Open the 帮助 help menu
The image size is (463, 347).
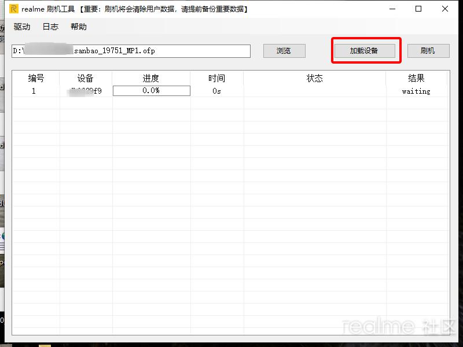[x=79, y=27]
